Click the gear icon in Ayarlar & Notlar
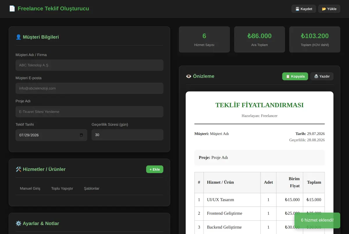Screen dimensions: 349x234 (18, 223)
